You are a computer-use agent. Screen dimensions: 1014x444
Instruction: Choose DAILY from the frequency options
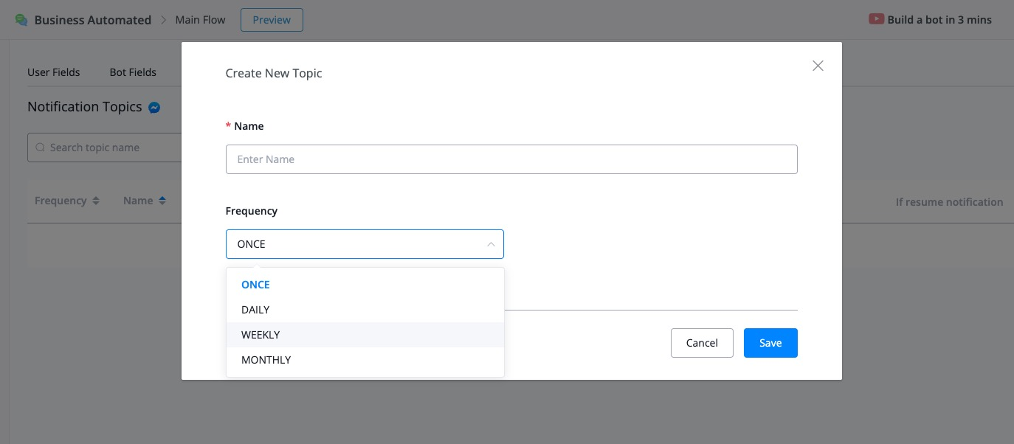click(365, 310)
